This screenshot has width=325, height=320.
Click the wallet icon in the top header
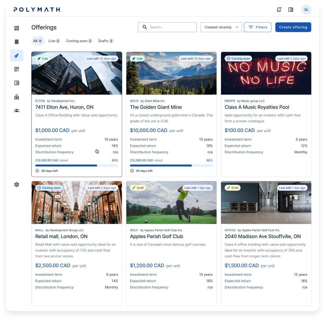tap(291, 9)
